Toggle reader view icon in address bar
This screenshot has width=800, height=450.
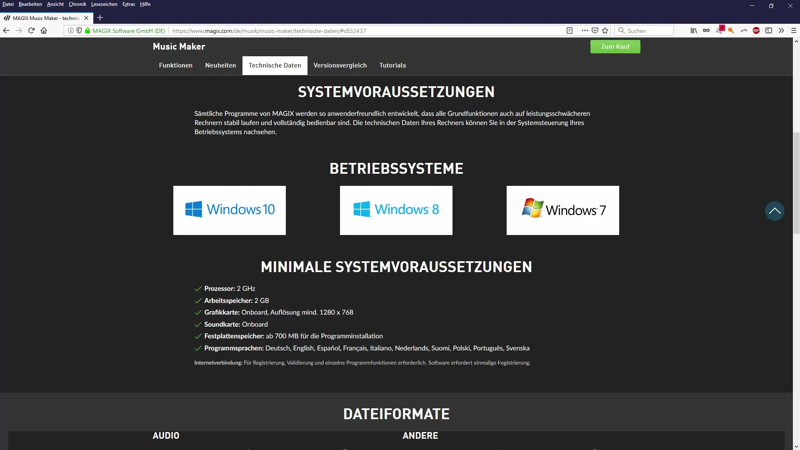point(570,30)
